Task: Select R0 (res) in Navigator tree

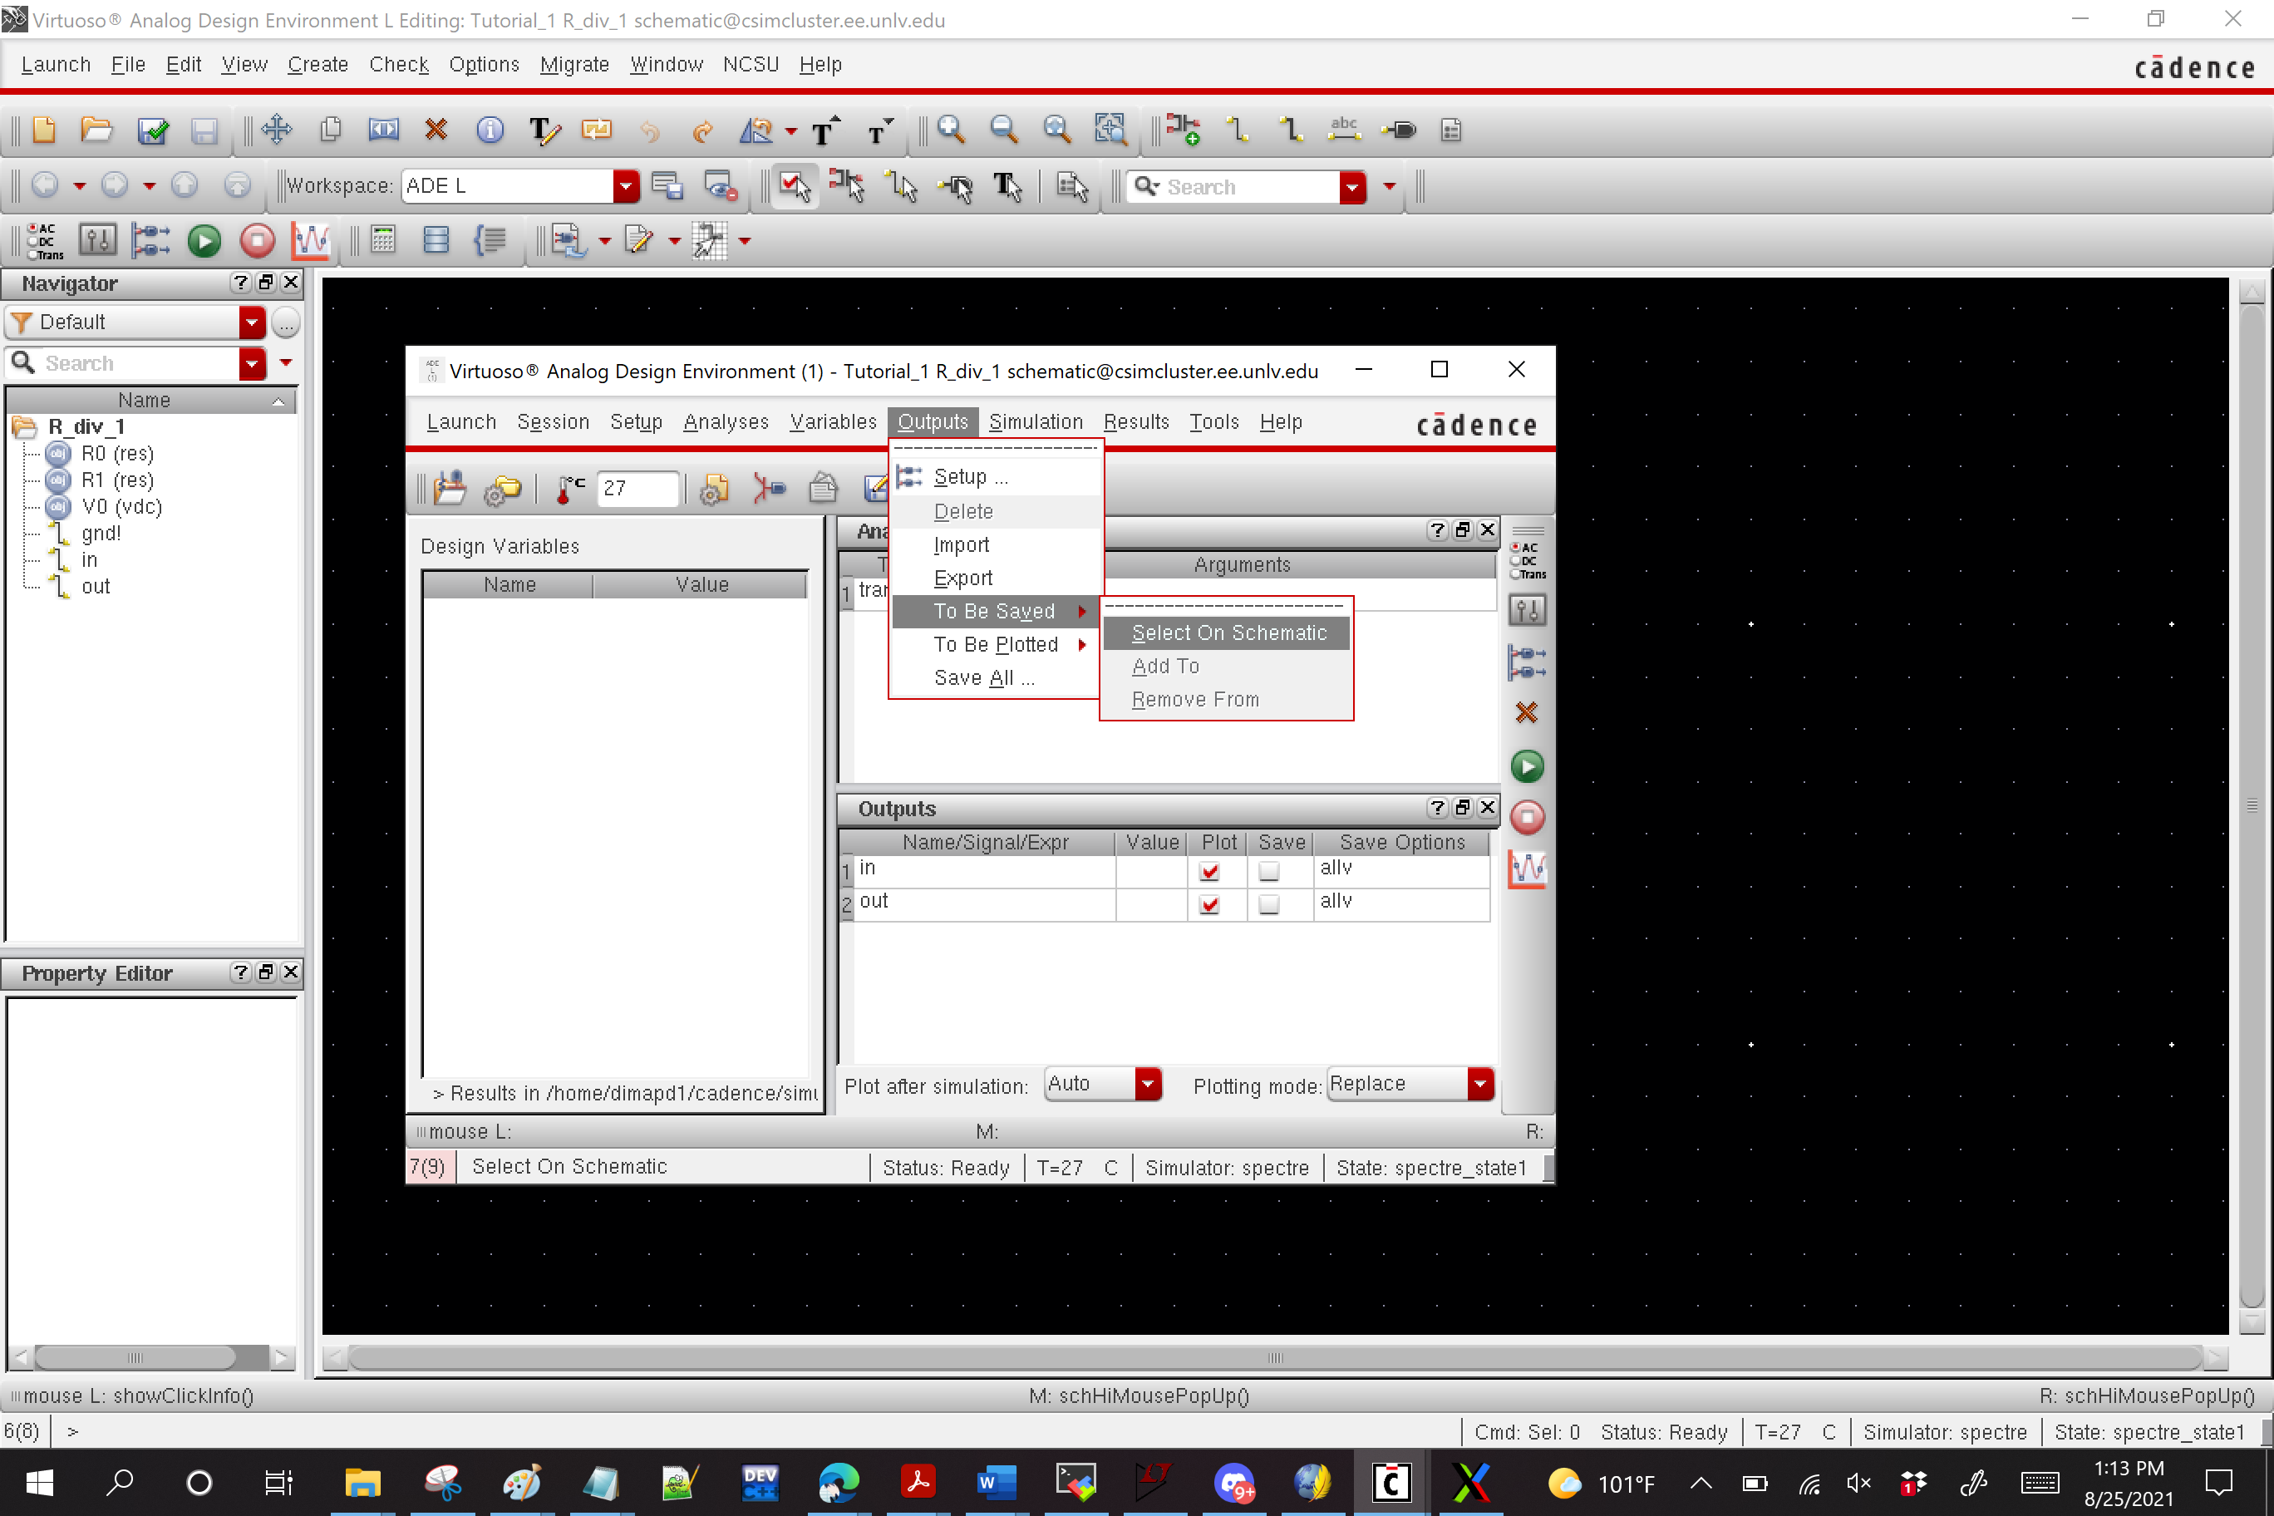Action: (x=117, y=454)
